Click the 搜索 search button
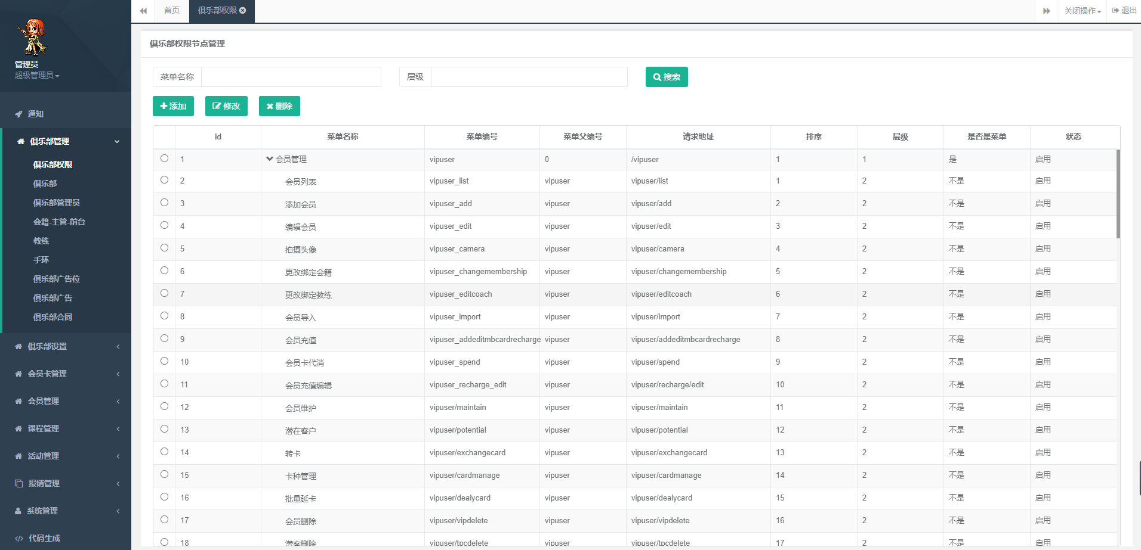 (x=667, y=77)
